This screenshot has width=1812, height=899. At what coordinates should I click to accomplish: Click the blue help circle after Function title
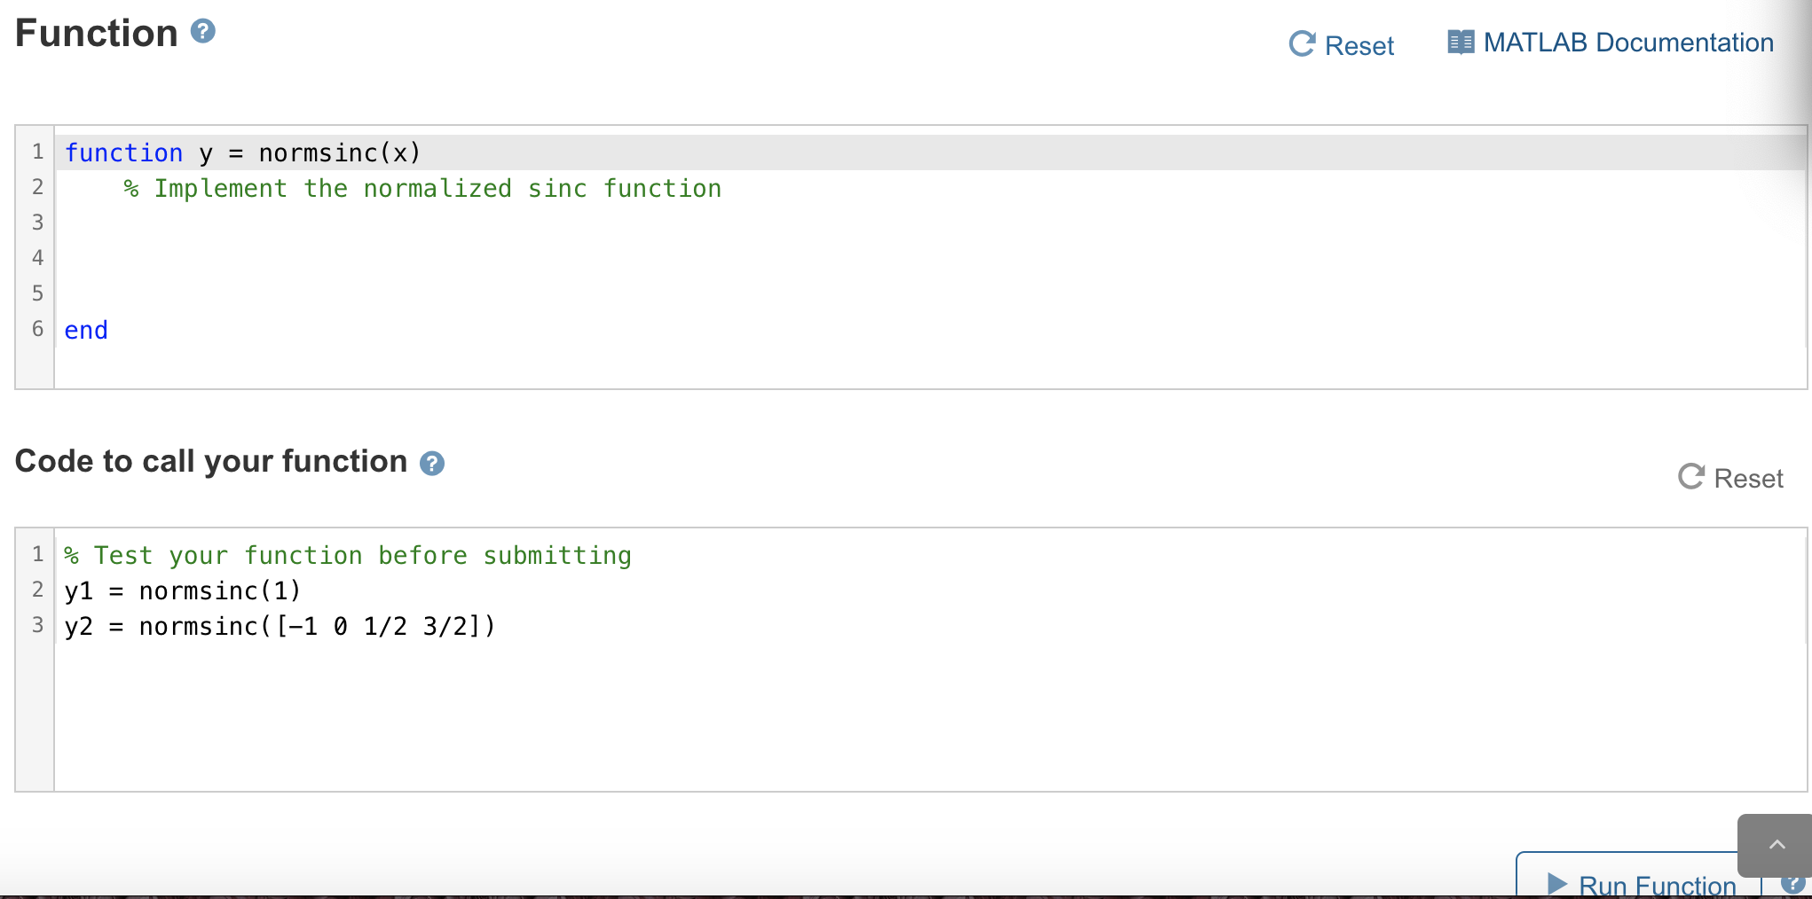click(202, 32)
